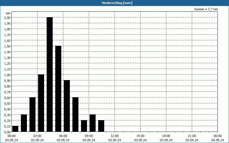229x143 pixels.
Task: Click the 0,60 bar just before 03:00
Action: pyautogui.click(x=33, y=115)
